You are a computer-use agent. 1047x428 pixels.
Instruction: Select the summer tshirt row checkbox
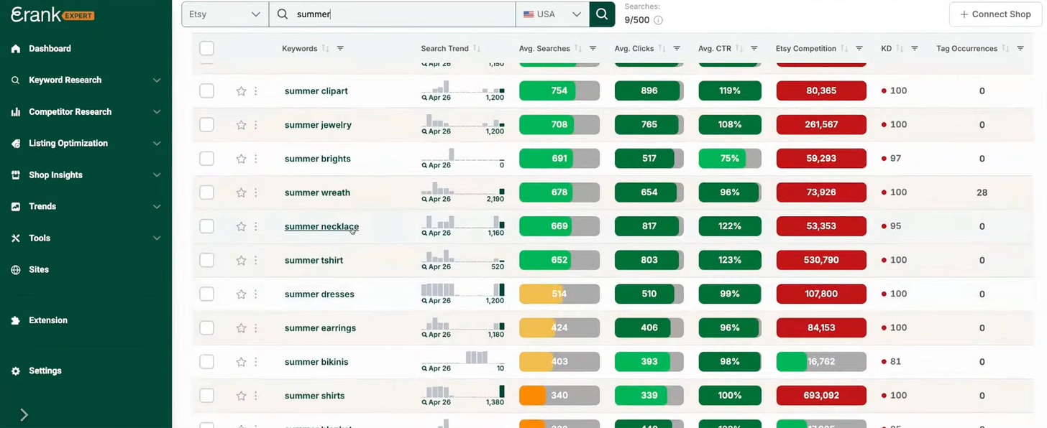coord(206,260)
